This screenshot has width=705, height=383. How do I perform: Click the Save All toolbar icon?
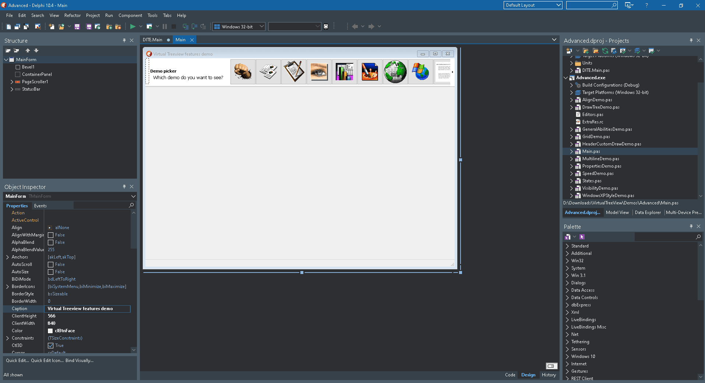[89, 27]
